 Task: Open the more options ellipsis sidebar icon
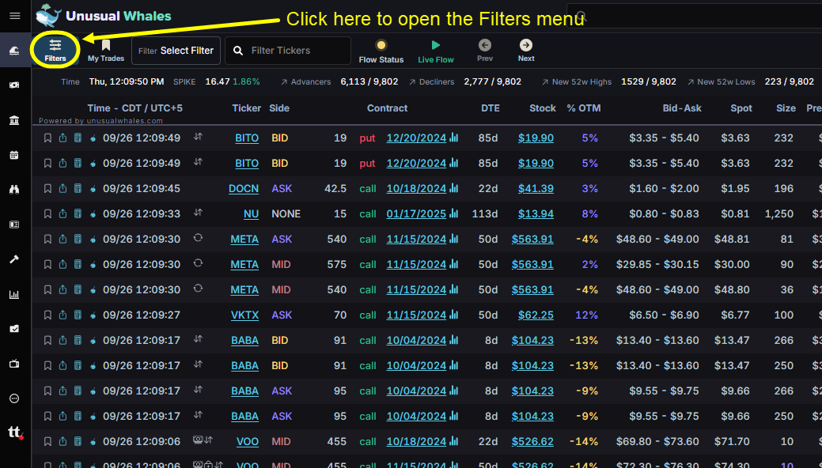coord(15,398)
